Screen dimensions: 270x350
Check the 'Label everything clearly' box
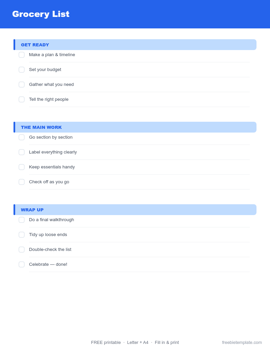coord(22,152)
